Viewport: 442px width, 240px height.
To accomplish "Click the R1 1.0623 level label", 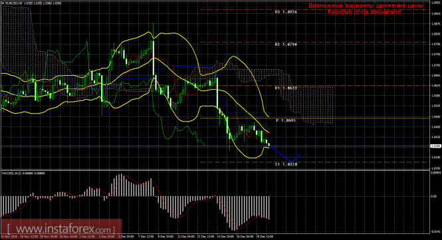I will tap(286, 88).
